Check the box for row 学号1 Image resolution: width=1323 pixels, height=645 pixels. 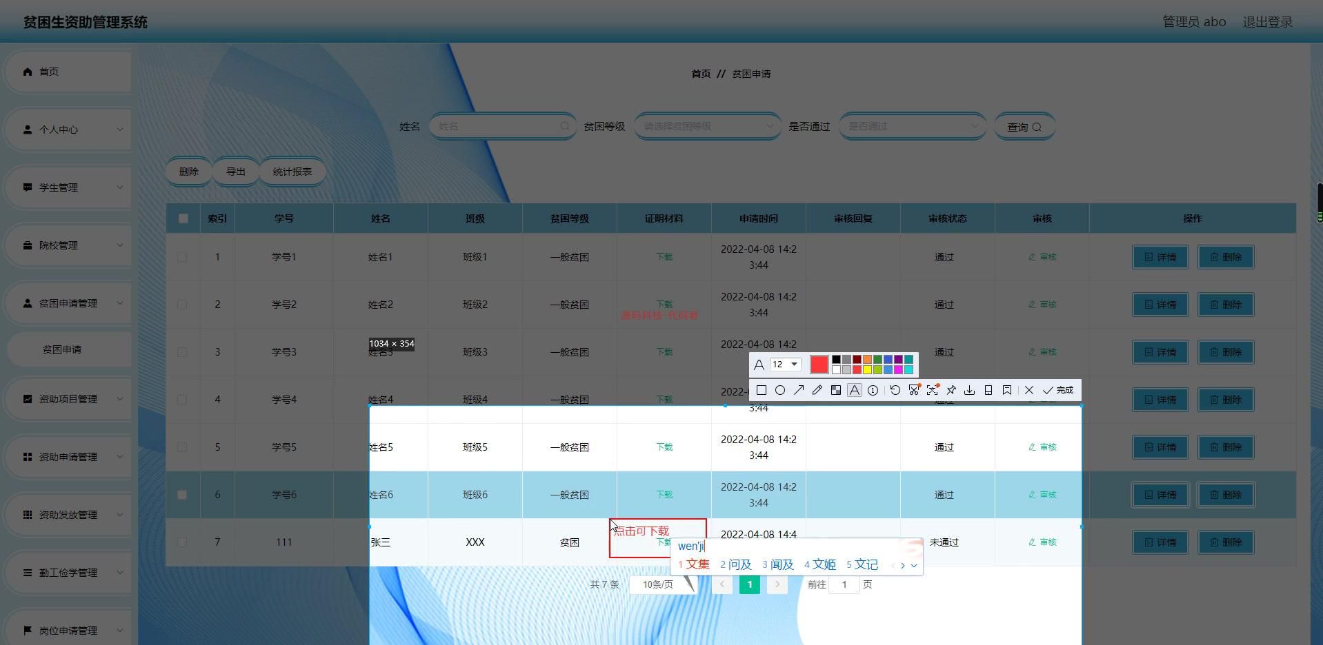click(182, 257)
